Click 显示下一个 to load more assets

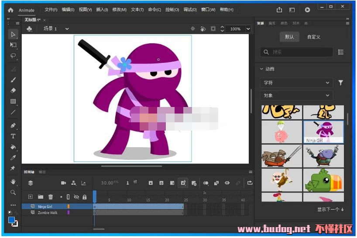tap(330, 210)
